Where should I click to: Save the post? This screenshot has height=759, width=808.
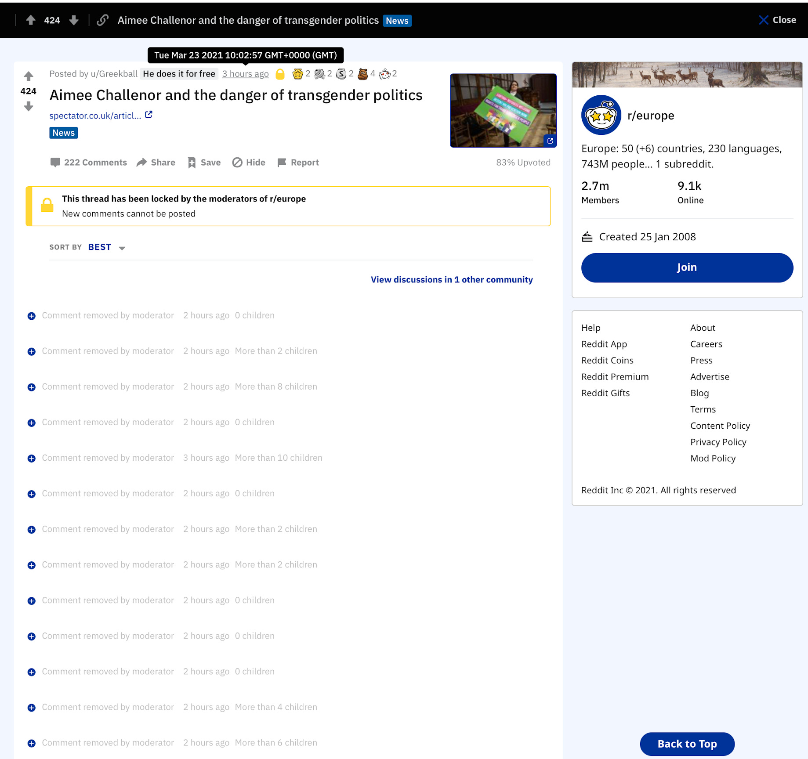click(x=204, y=163)
